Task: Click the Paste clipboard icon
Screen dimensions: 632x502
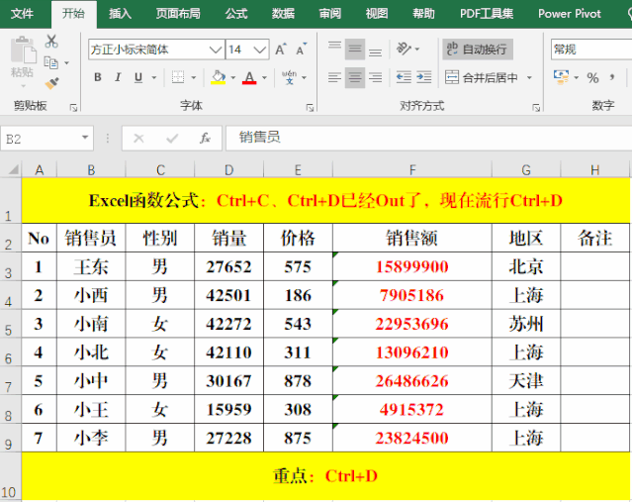Action: (22, 54)
